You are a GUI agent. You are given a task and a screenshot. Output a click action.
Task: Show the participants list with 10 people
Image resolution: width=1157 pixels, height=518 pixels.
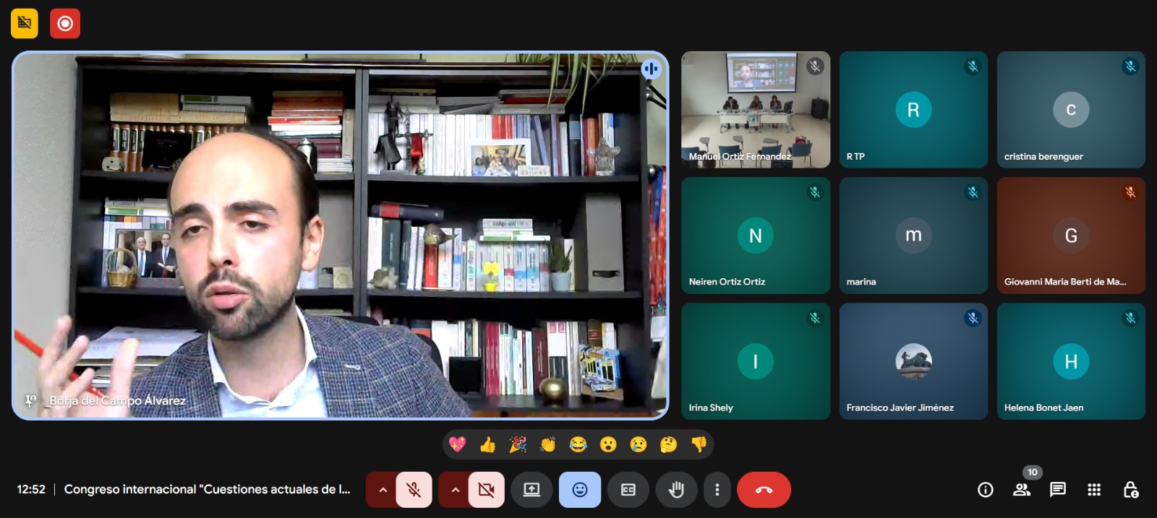(1022, 490)
